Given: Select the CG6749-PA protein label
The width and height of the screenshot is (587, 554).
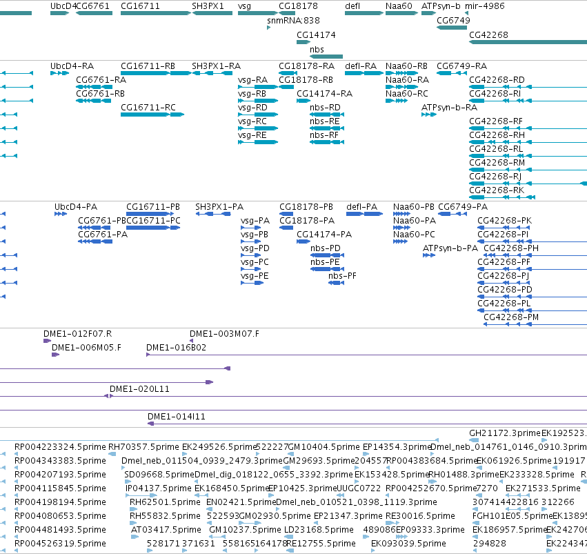Looking at the screenshot, I should click(463, 207).
